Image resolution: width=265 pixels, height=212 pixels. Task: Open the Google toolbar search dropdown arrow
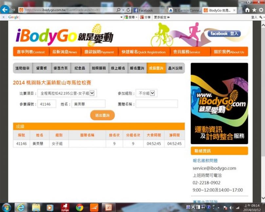click(121, 17)
